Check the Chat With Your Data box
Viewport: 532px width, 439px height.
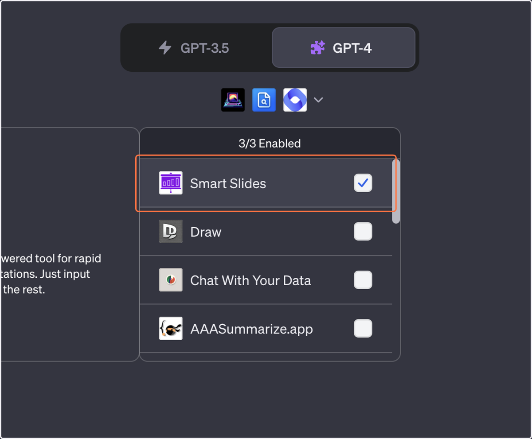point(363,280)
